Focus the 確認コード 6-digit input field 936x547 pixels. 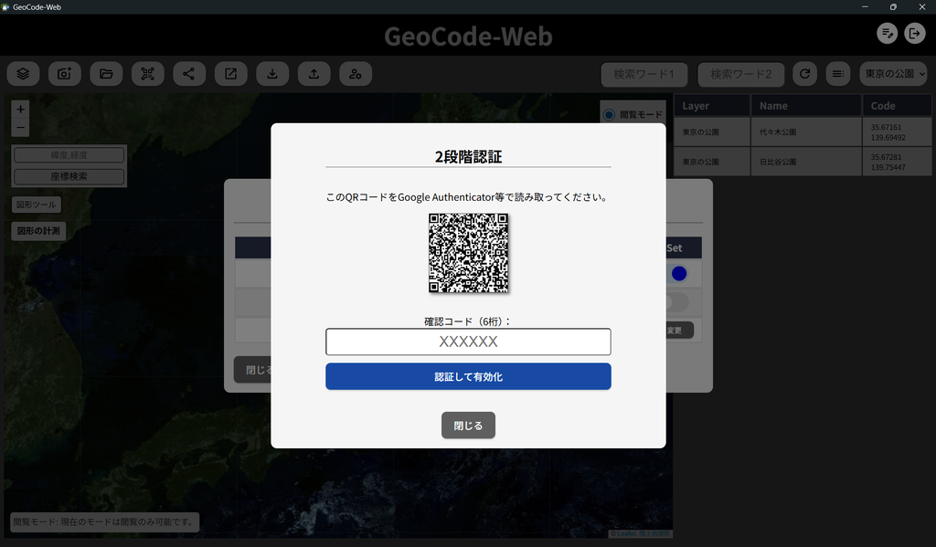pos(468,342)
